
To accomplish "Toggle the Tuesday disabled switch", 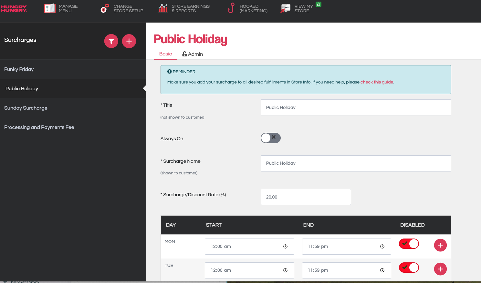I will (409, 268).
